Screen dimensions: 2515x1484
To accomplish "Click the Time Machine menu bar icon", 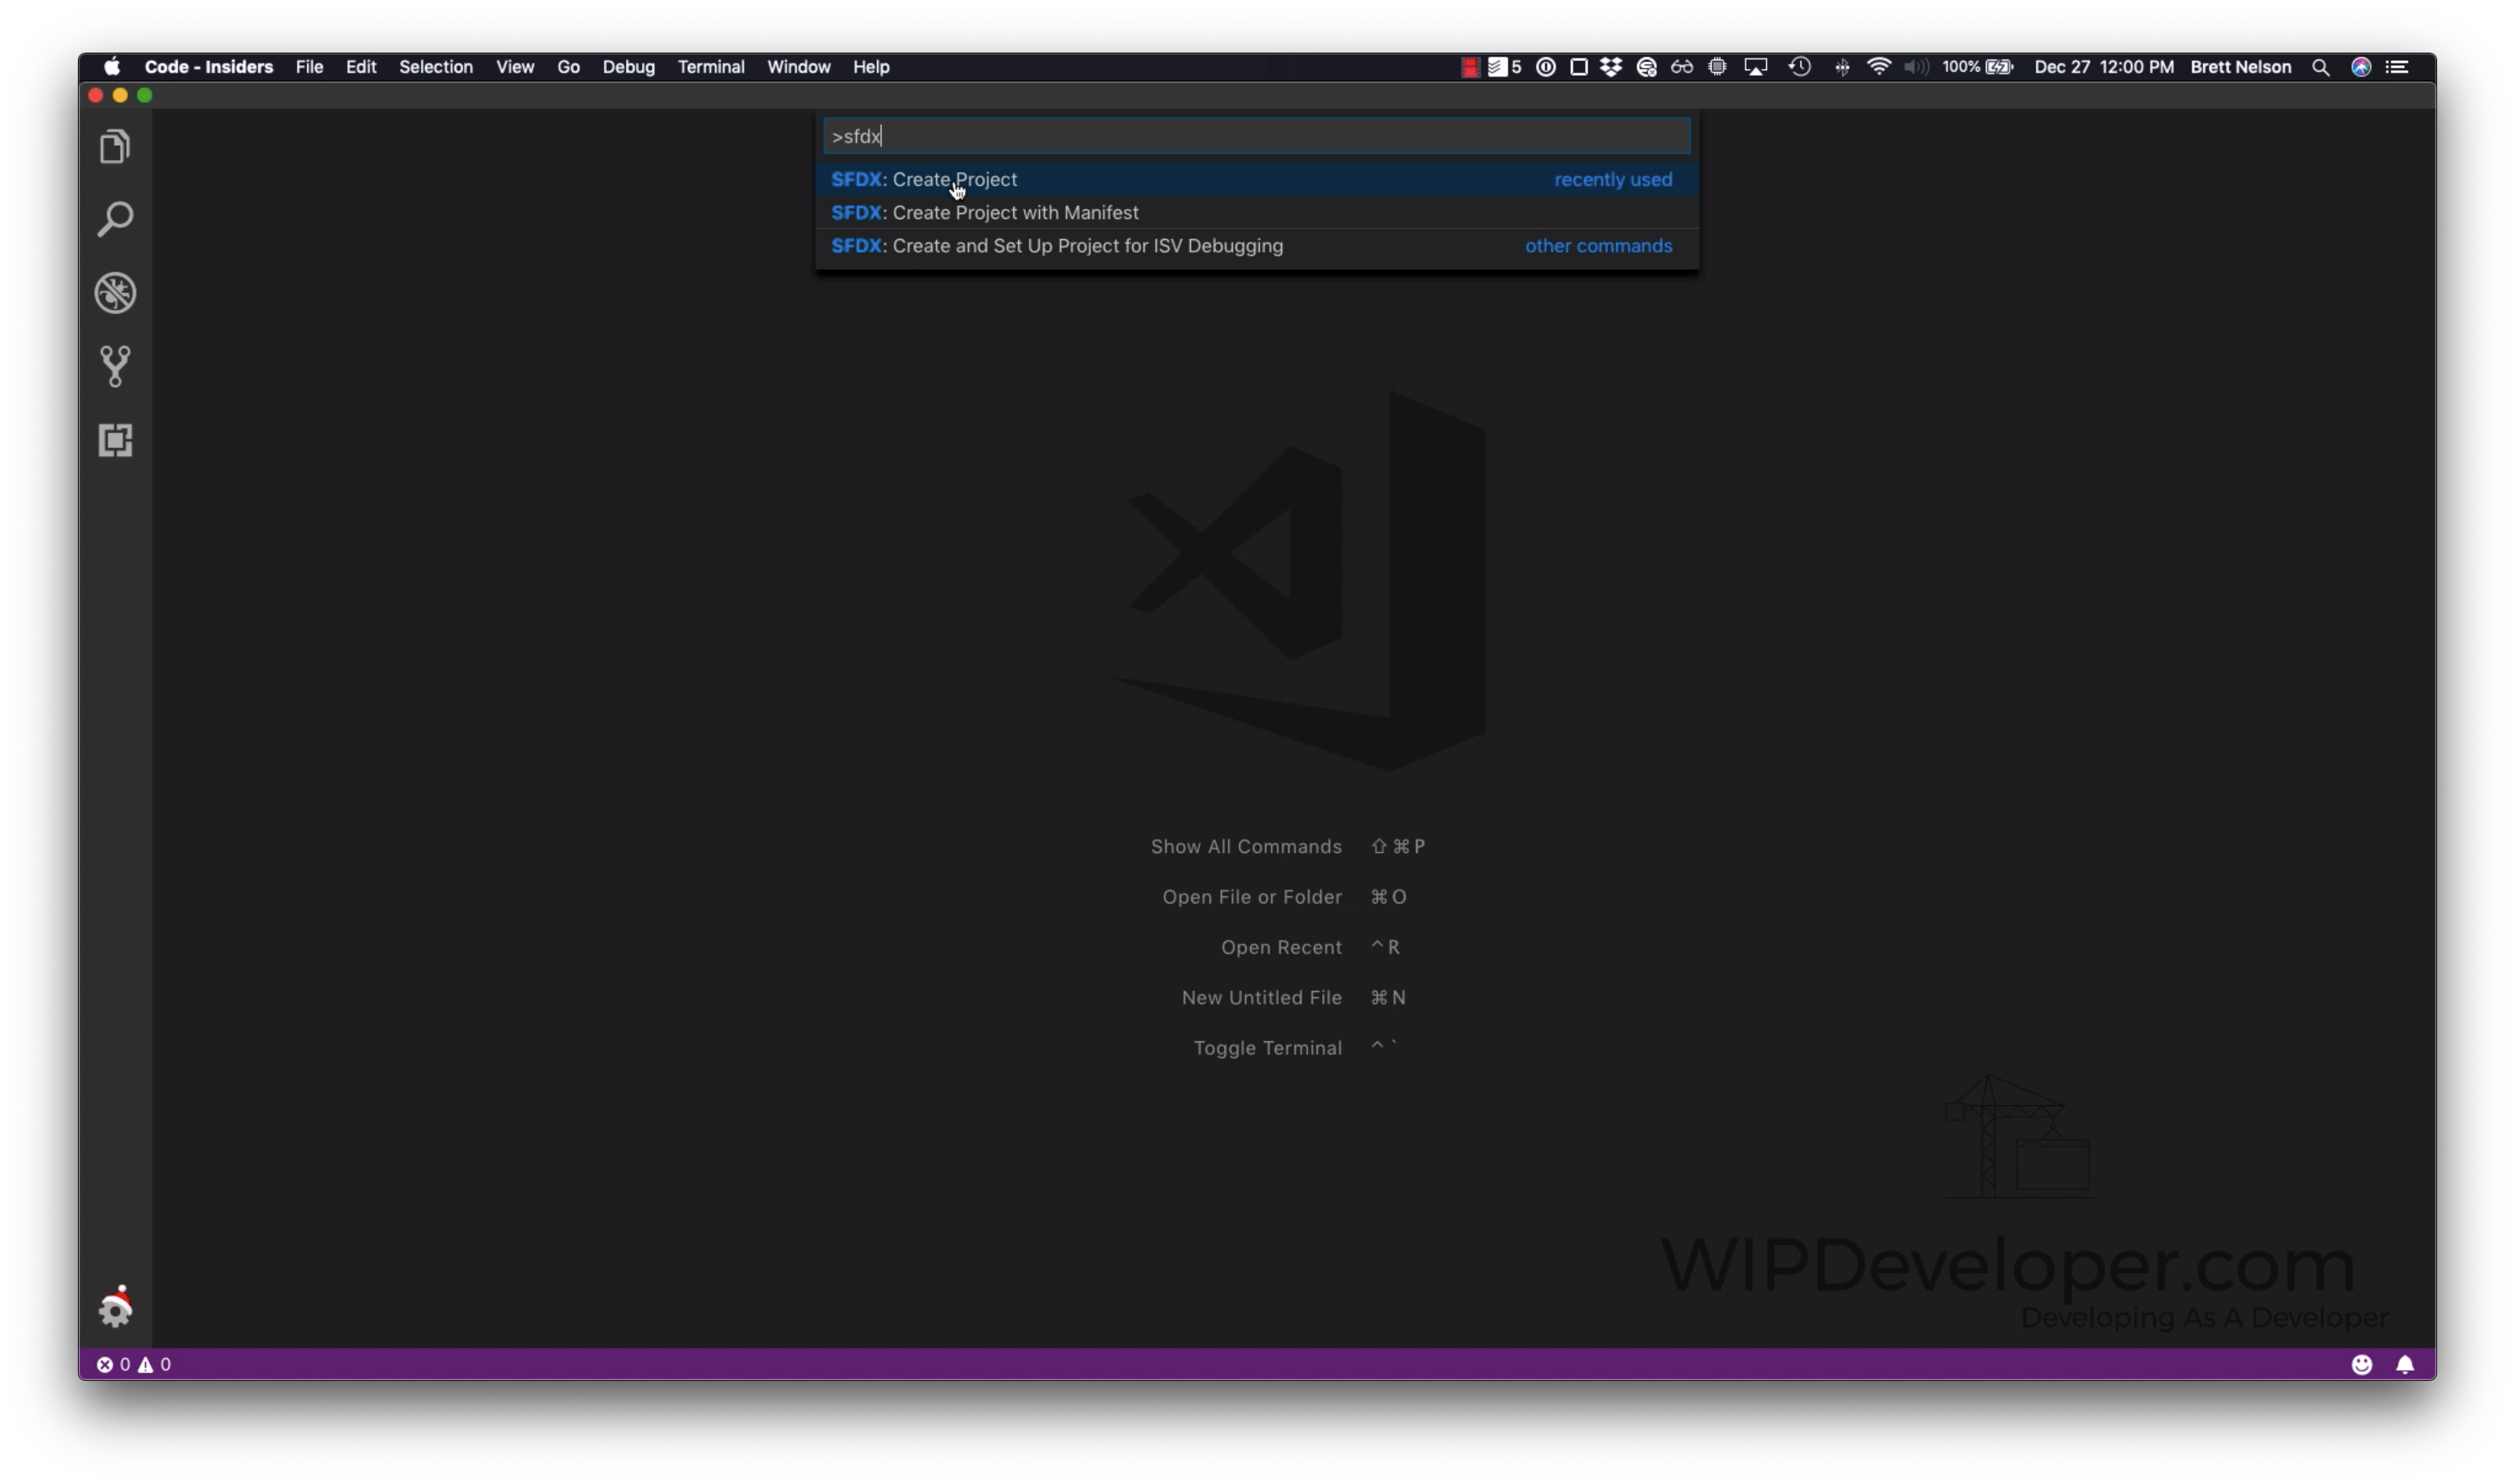I will (x=1800, y=67).
